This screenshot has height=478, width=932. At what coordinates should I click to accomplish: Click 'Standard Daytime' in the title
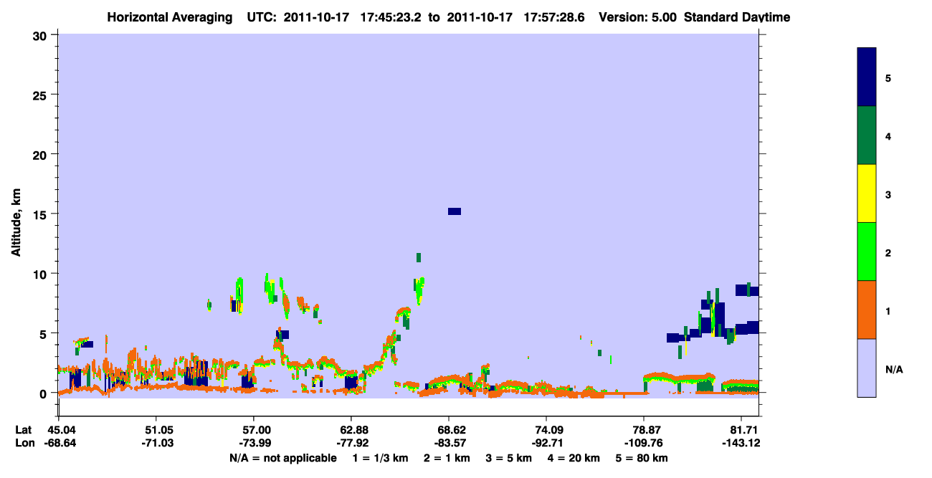(x=737, y=17)
